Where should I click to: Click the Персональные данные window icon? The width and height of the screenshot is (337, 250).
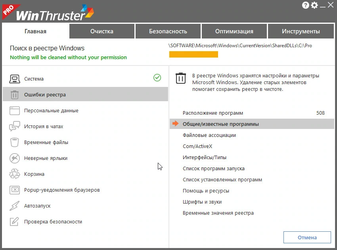14,111
